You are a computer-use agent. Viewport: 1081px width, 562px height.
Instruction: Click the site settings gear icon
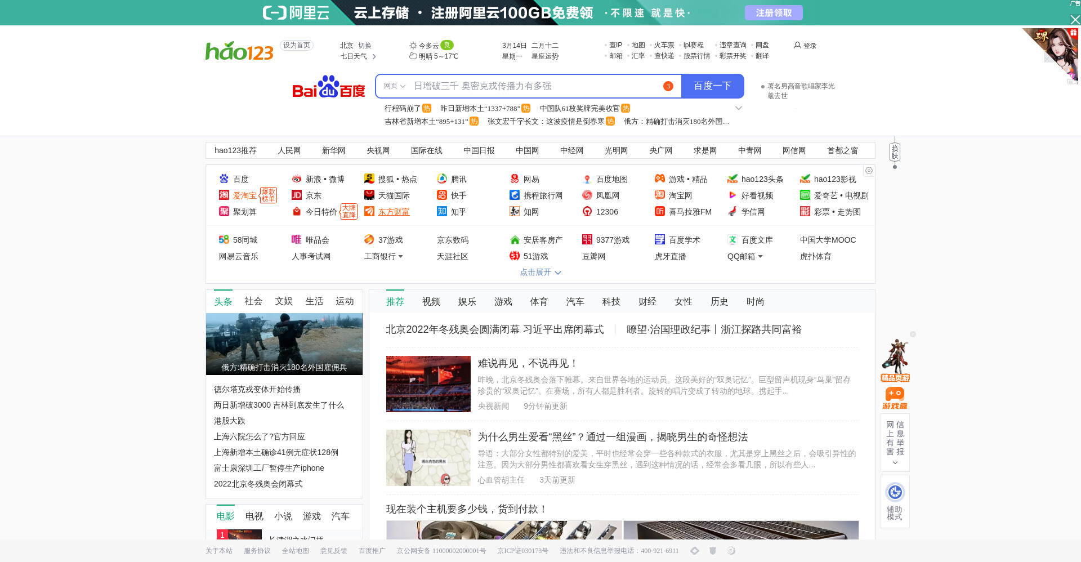tap(869, 171)
